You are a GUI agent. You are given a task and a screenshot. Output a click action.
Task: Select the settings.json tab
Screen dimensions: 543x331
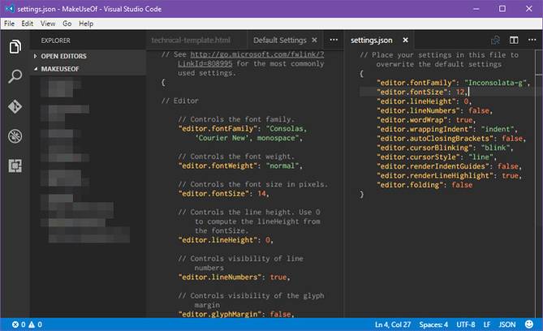tap(372, 41)
